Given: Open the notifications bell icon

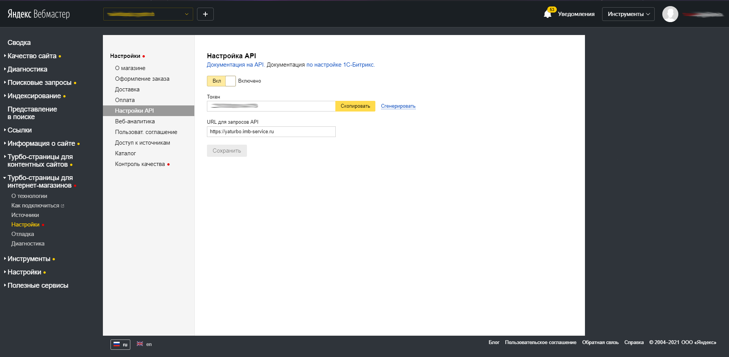Looking at the screenshot, I should pos(548,14).
